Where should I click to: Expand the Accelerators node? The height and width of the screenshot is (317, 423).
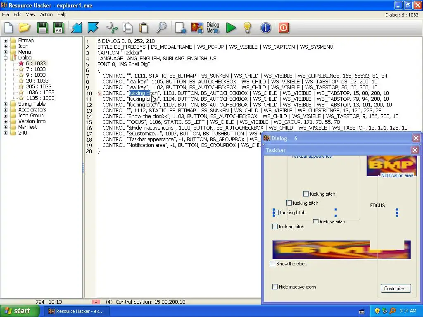[x=5, y=110]
